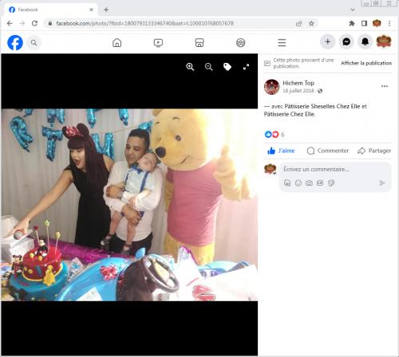Add a GIF to the comment
Screen dimensions: 399x357
pos(320,182)
